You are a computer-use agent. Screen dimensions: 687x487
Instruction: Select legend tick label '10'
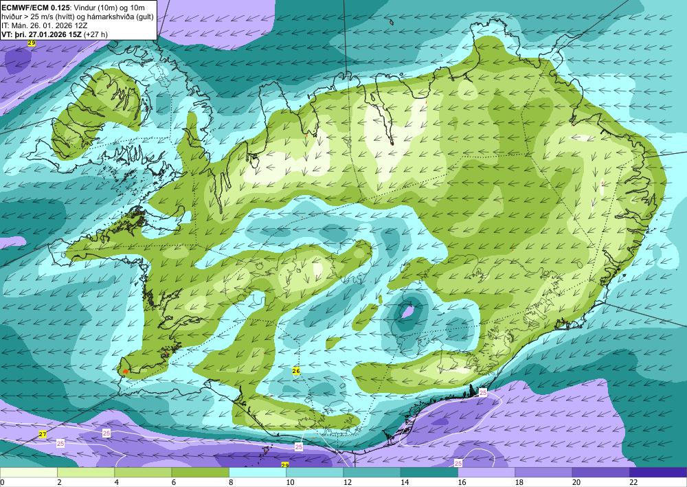[290, 482]
